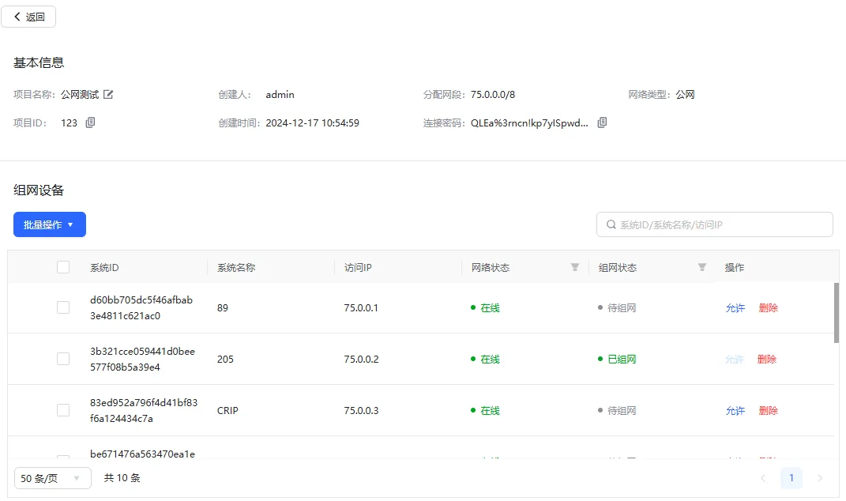Check the row for system CRIP
Screen dimensions: 846x501
(63, 410)
